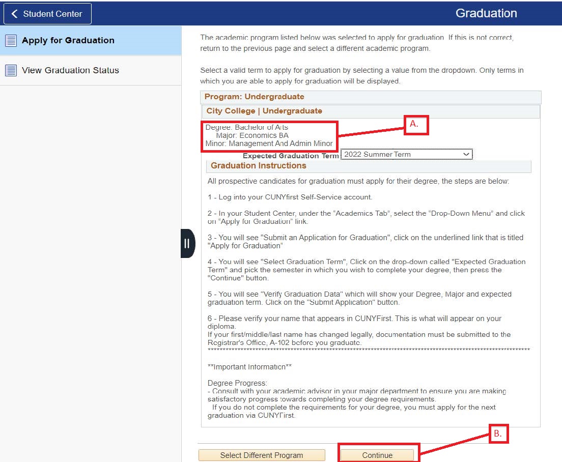Click the Program: Undergraduate section header
This screenshot has height=462, width=562.
click(255, 97)
